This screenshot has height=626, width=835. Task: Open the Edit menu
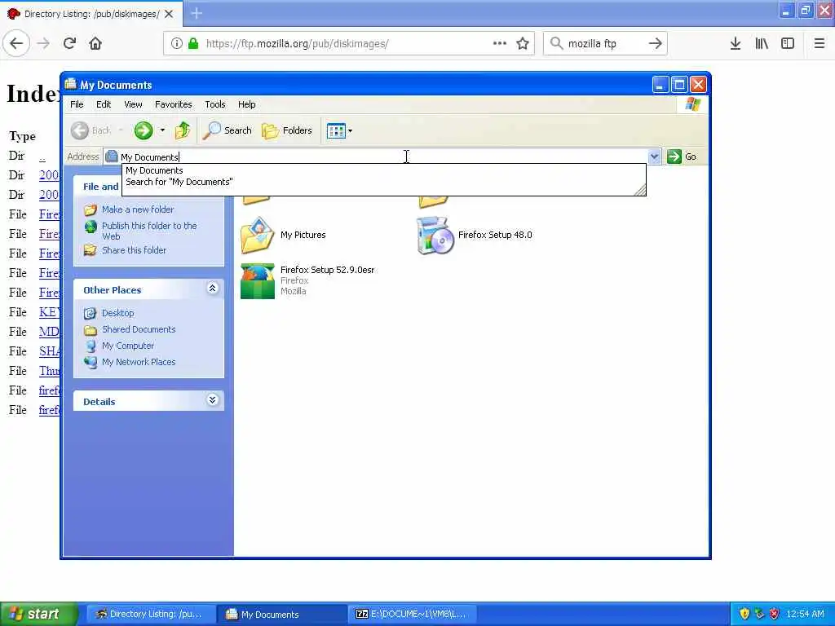pos(104,104)
